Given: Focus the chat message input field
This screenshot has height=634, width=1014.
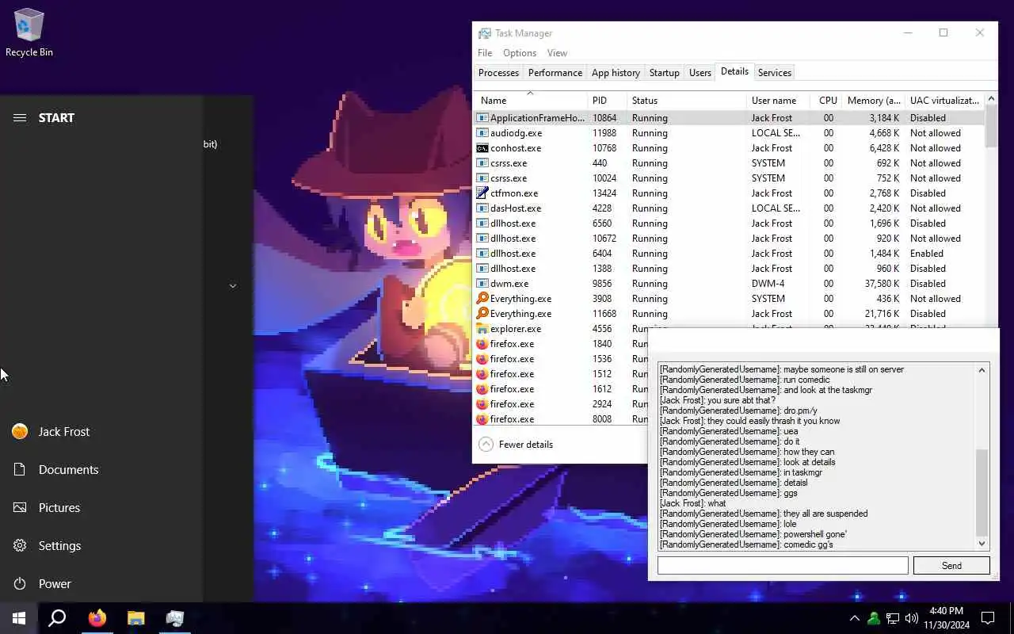Looking at the screenshot, I should [783, 565].
